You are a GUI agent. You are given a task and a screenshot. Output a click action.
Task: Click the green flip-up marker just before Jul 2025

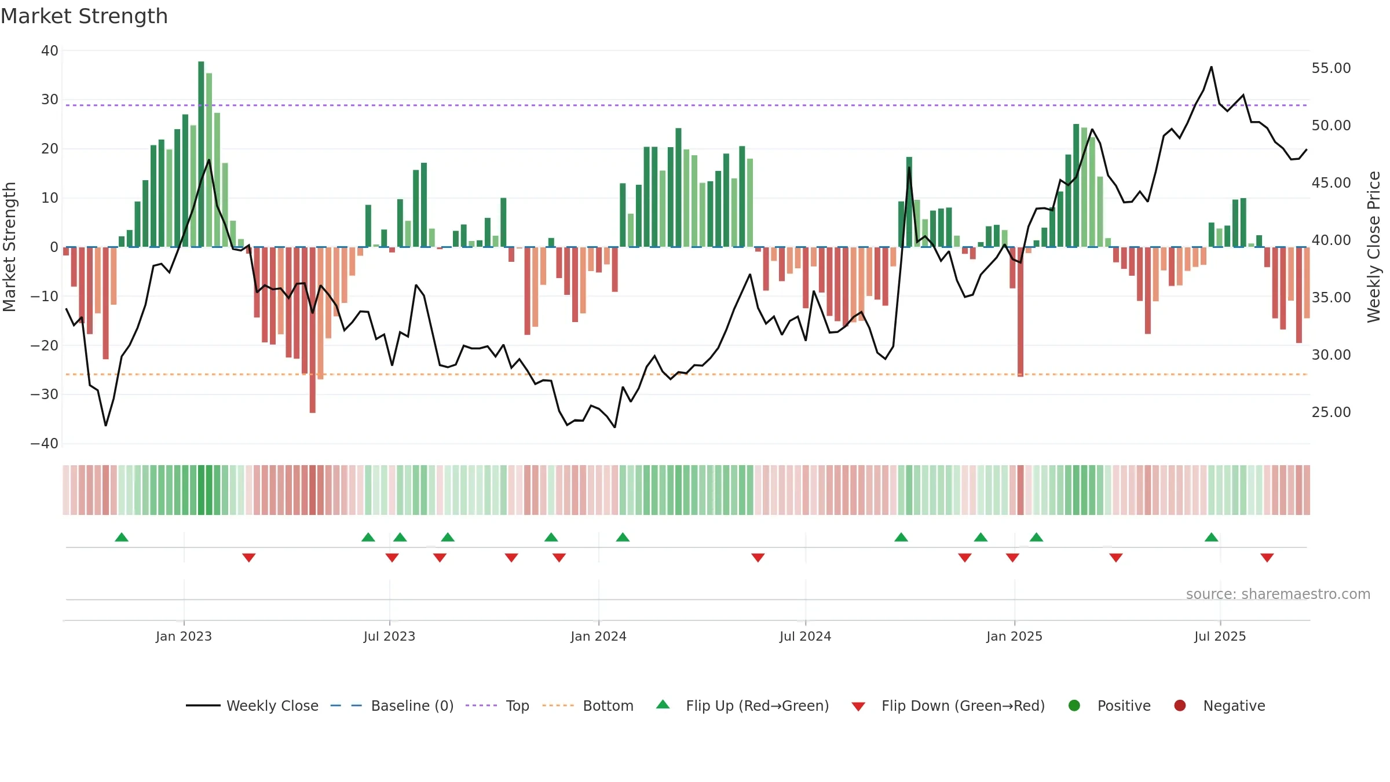coord(1212,538)
